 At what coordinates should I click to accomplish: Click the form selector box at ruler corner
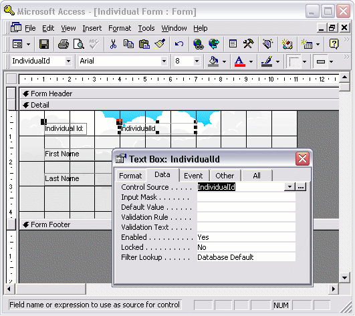click(x=11, y=79)
